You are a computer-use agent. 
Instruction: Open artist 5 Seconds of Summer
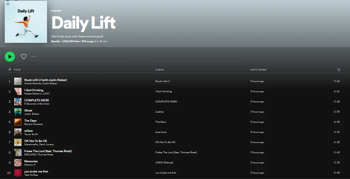click(x=37, y=104)
